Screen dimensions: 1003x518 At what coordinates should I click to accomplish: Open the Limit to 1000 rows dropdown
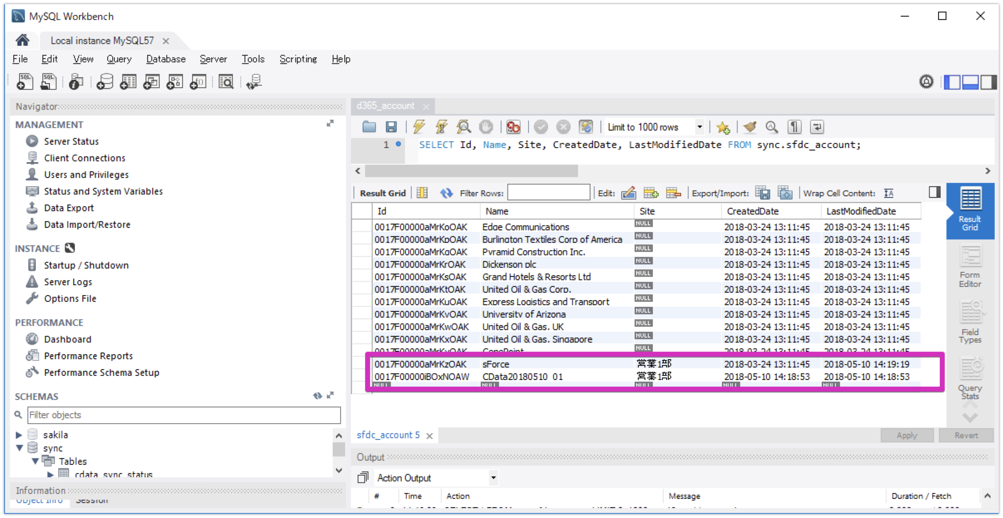(x=700, y=127)
